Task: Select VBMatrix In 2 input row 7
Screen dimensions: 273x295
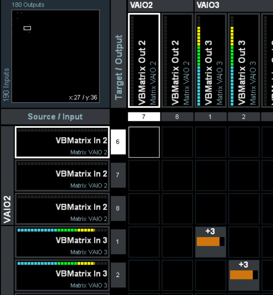Action: 62,176
